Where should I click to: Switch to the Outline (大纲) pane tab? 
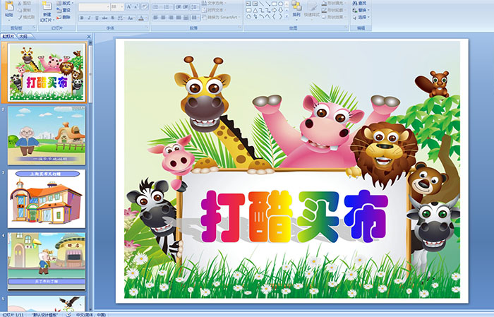point(23,37)
